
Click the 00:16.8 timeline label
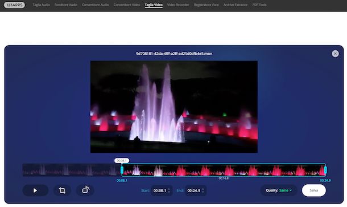(224, 178)
